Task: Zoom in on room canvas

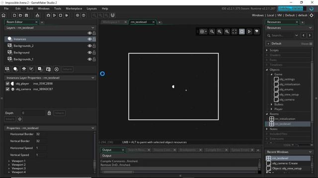Action: click(x=227, y=32)
